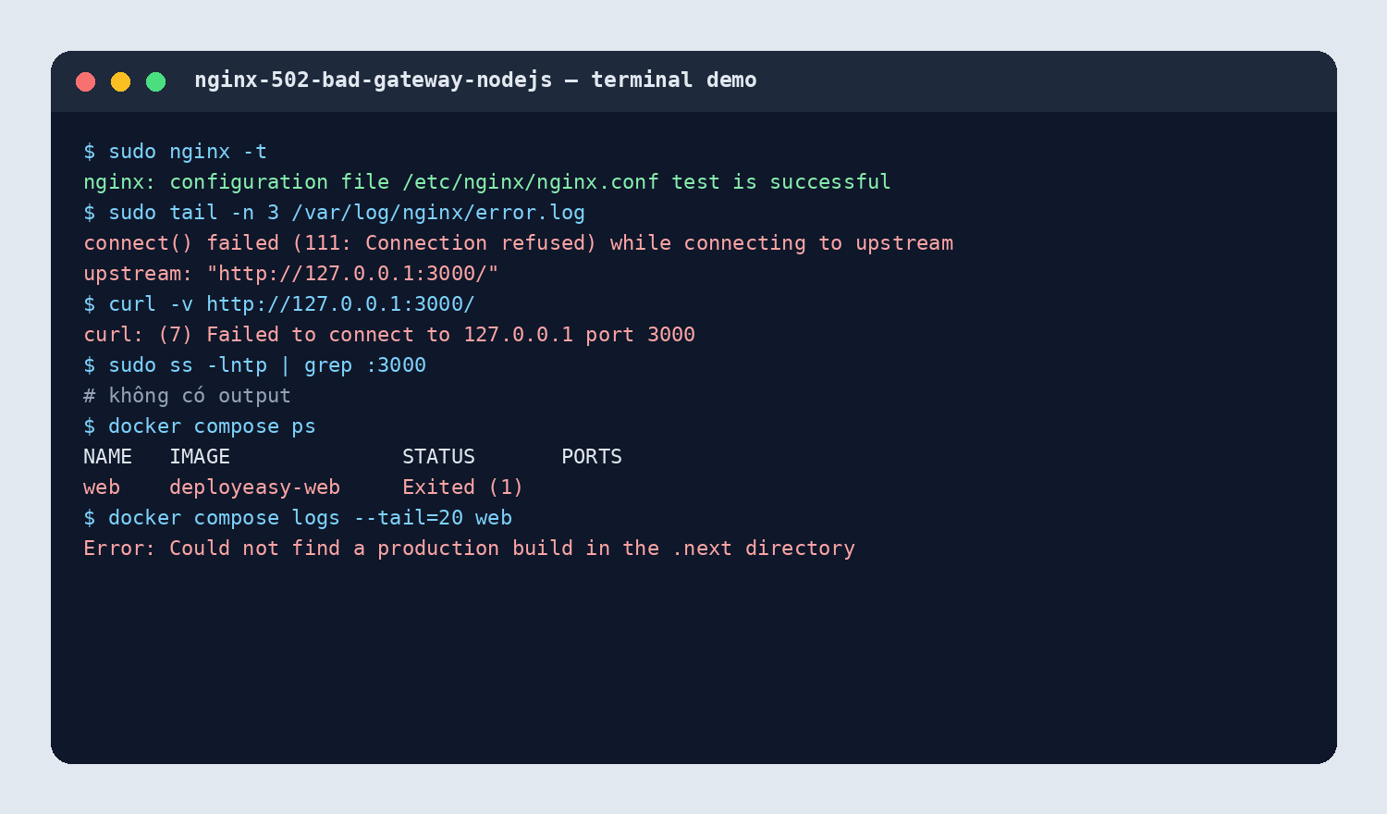Click the curl Failed to connect error
Viewport: 1387px width, 814px height.
point(389,335)
